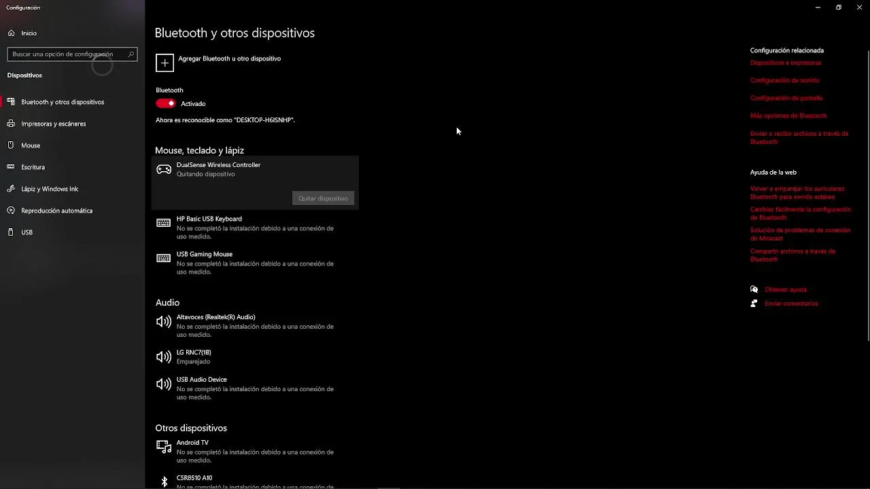
Task: Click the Reproducción automática icon
Action: 11,211
